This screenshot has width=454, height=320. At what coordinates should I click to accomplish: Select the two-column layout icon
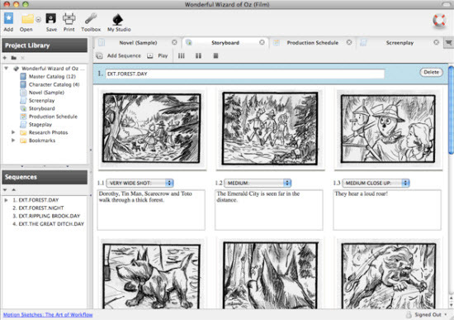pyautogui.click(x=198, y=55)
